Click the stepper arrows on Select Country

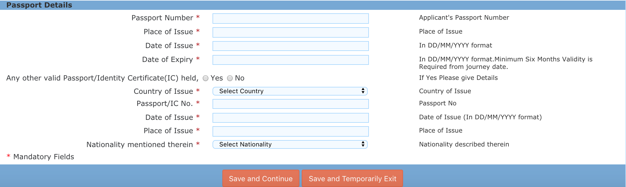click(363, 91)
